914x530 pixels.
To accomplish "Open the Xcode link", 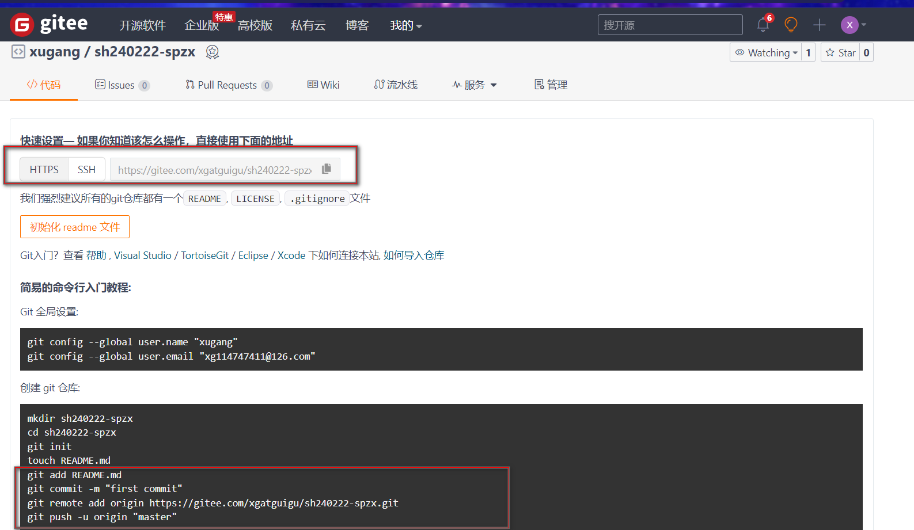I will [291, 256].
